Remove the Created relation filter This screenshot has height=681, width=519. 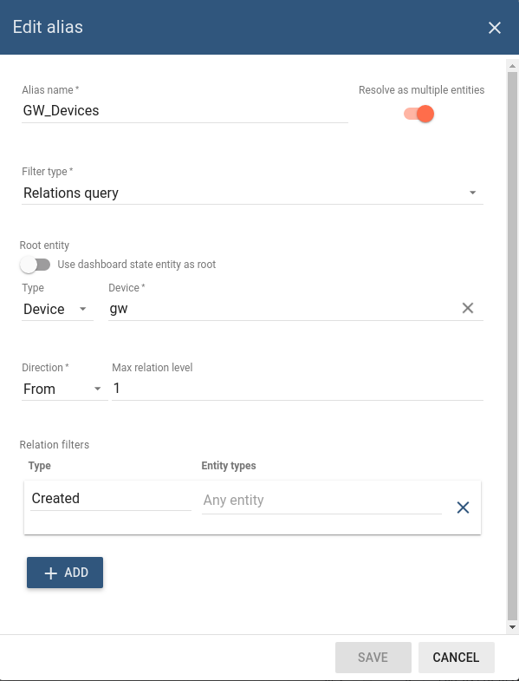pos(463,507)
